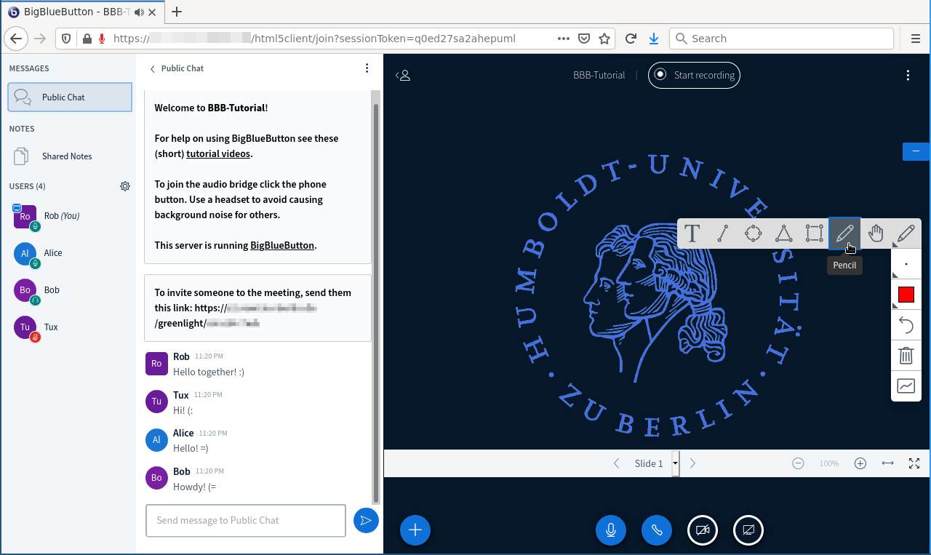This screenshot has height=555, width=931.
Task: Leave audio with the phone button
Action: [x=657, y=530]
